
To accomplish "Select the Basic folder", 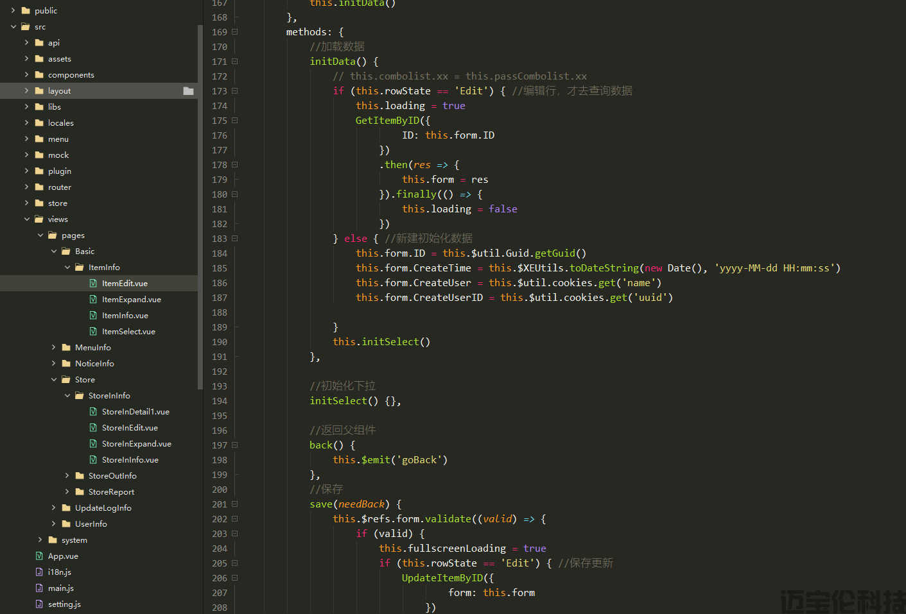I will [x=84, y=251].
